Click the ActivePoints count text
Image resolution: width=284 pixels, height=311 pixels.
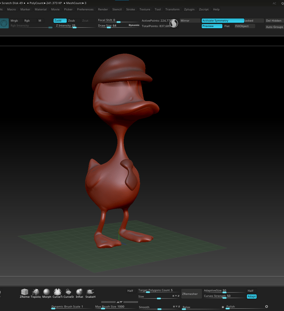156,21
